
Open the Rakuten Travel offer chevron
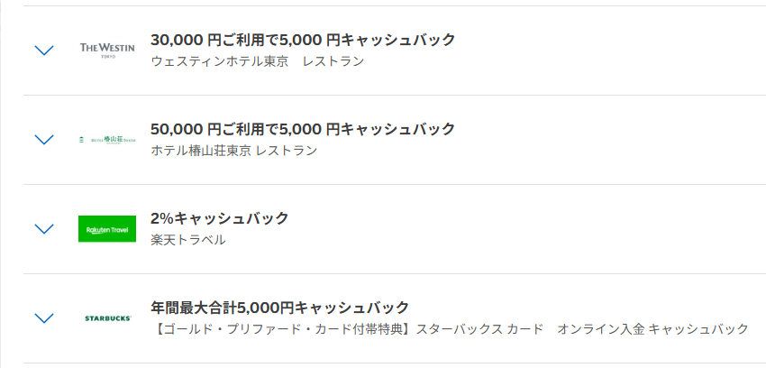tap(43, 229)
